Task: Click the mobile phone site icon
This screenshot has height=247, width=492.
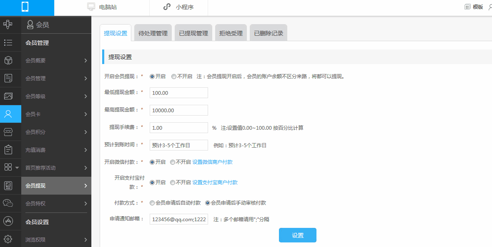Action: tap(25, 7)
